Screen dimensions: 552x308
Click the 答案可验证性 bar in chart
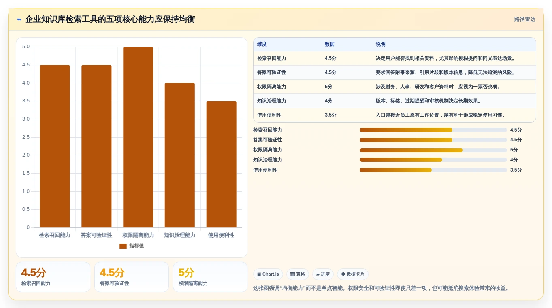(x=96, y=146)
